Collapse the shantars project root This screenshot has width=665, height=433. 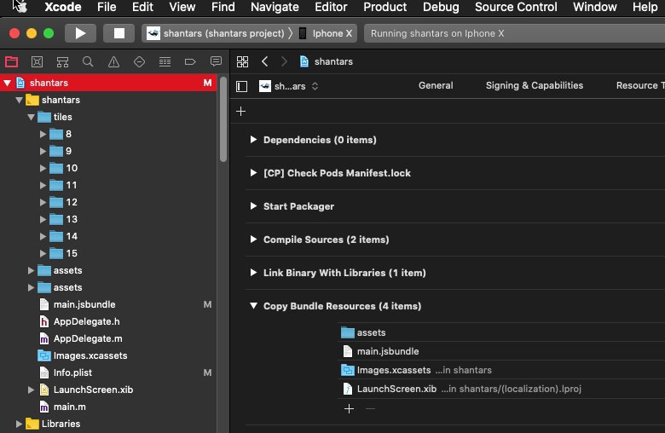tap(7, 83)
